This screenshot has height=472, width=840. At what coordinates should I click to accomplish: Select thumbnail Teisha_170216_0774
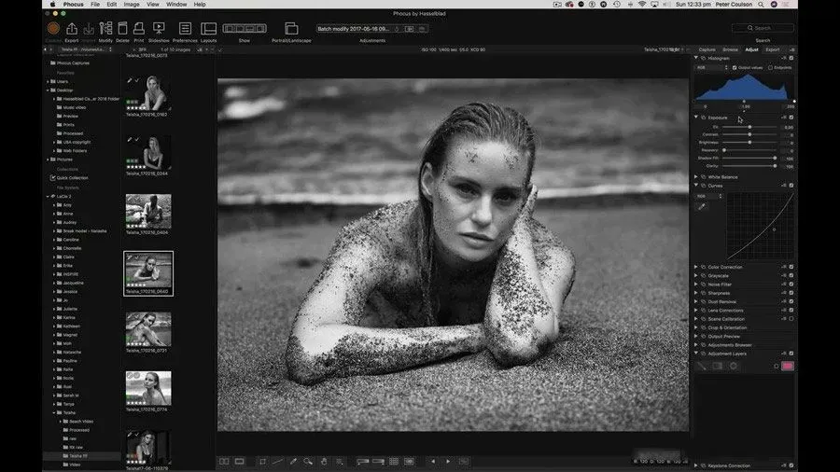pyautogui.click(x=148, y=389)
